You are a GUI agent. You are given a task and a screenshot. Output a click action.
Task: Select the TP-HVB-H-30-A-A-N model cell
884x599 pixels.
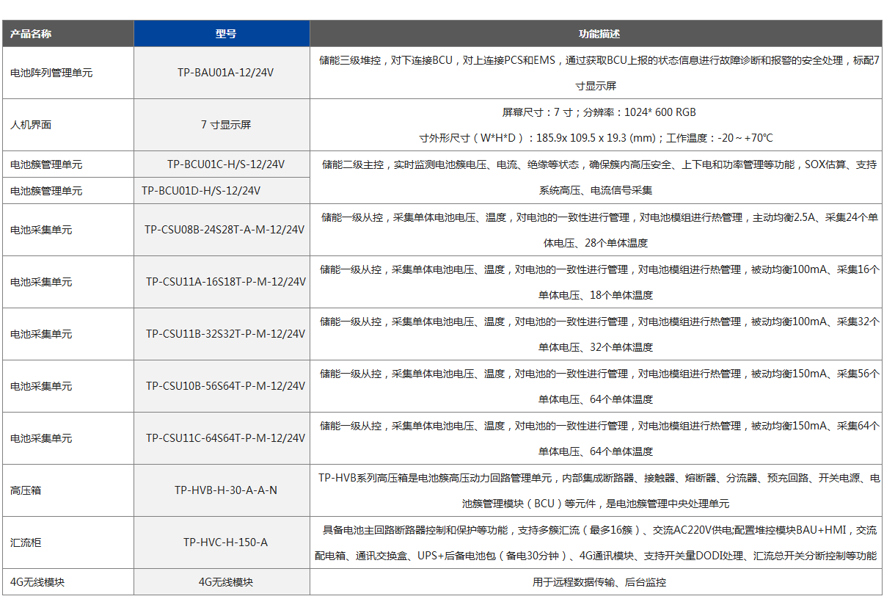225,490
